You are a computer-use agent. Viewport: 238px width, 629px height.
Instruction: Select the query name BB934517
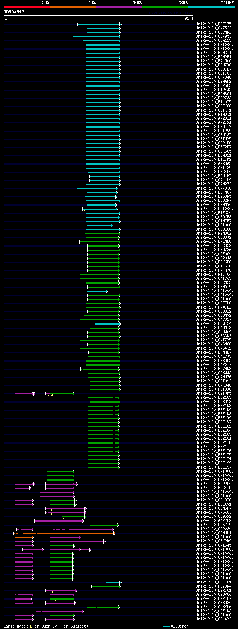coord(14,12)
